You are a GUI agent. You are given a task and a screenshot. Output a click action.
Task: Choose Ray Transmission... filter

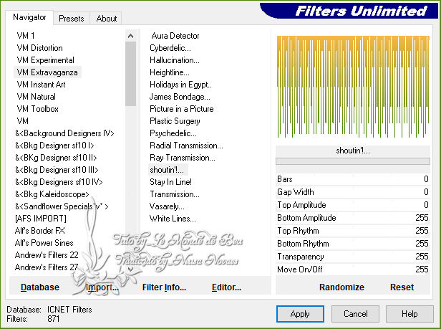(183, 158)
